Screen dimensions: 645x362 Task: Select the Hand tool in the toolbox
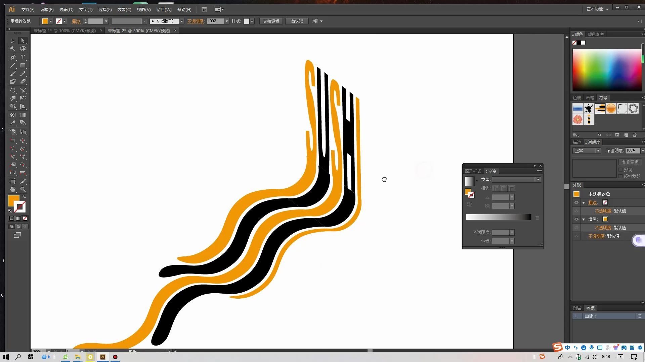[x=13, y=189]
